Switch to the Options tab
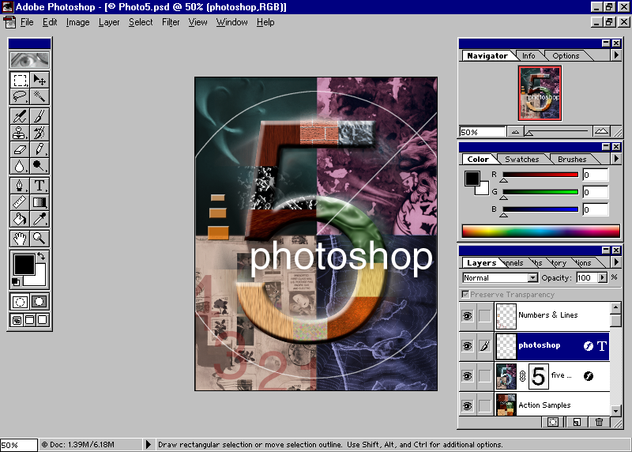632x452 pixels. point(566,55)
